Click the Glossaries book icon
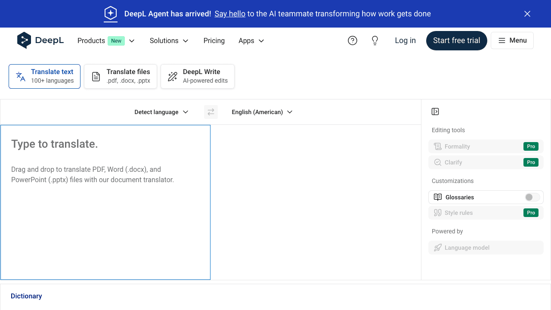The image size is (551, 310). pyautogui.click(x=437, y=197)
